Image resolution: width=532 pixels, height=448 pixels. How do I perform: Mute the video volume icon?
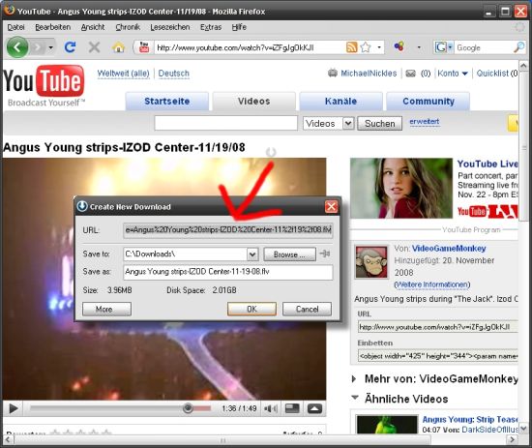tap(271, 408)
